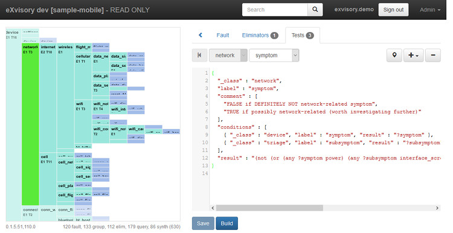This screenshot has width=453, height=233.
Task: Click the Save button
Action: pos(203,223)
